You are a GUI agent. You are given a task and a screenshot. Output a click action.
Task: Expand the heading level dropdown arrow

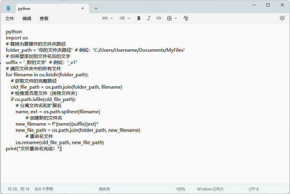112,18
